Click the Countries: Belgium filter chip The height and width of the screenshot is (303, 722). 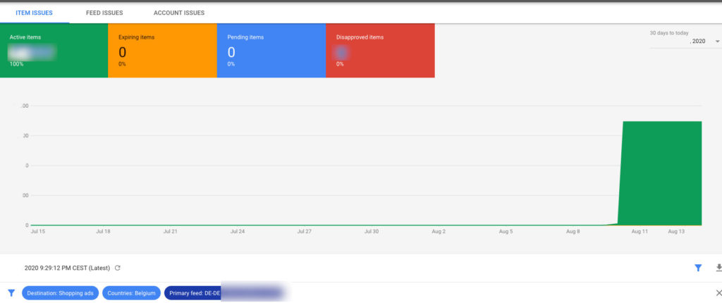[132, 292]
